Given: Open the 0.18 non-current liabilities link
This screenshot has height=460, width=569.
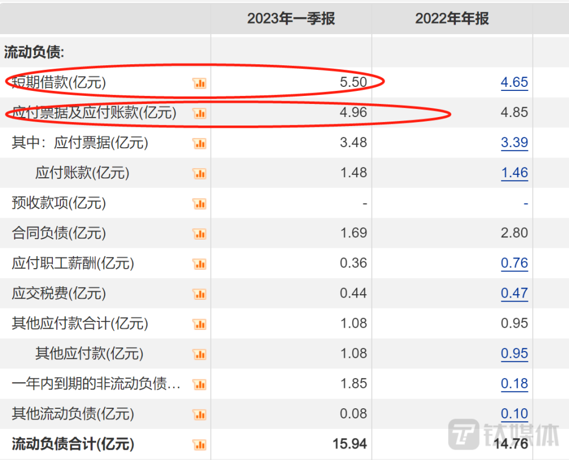Looking at the screenshot, I should [x=514, y=383].
